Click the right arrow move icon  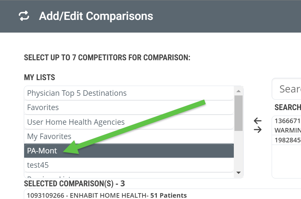tap(258, 130)
